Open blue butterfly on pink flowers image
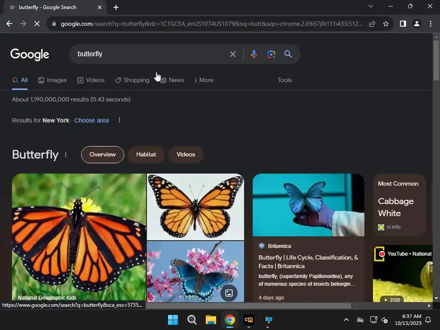Image resolution: width=440 pixels, height=330 pixels. pos(196,272)
